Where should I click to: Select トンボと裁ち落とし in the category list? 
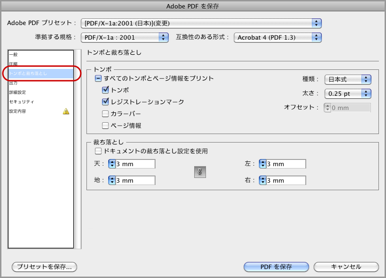point(41,73)
